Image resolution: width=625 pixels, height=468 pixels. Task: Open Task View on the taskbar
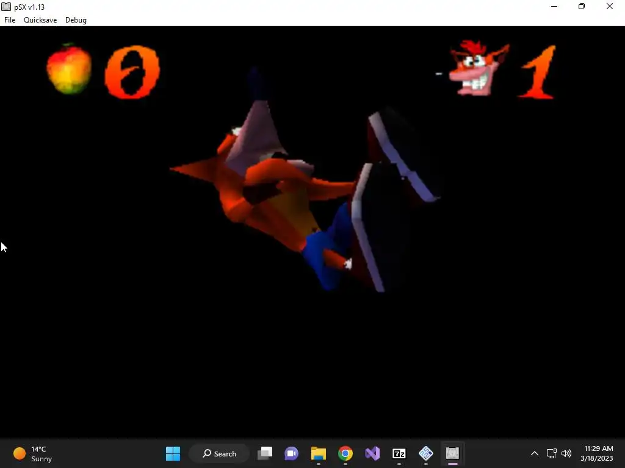[x=265, y=453]
